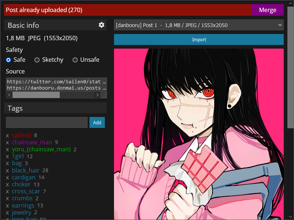294x220 pixels.
Task: Open sailen0 artist tag link
Action: (x=21, y=135)
